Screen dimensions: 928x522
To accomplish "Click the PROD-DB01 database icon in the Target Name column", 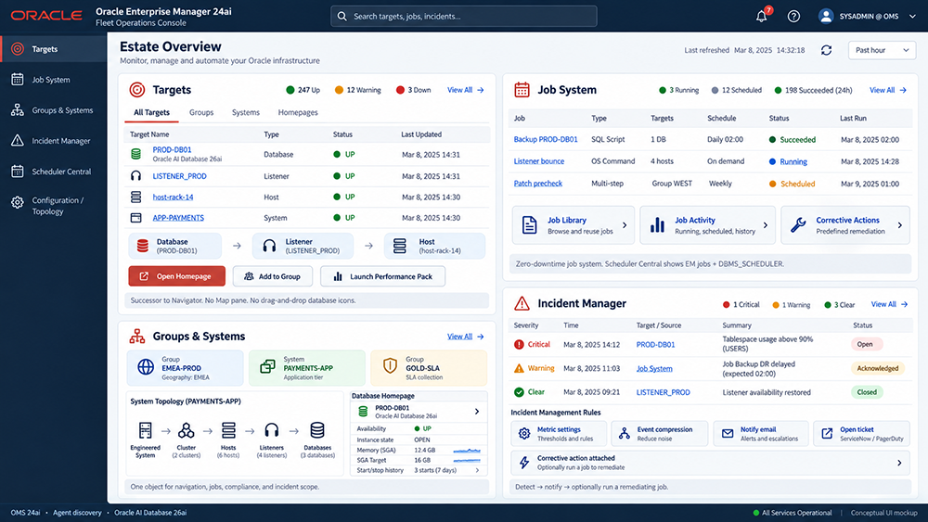I will click(136, 154).
